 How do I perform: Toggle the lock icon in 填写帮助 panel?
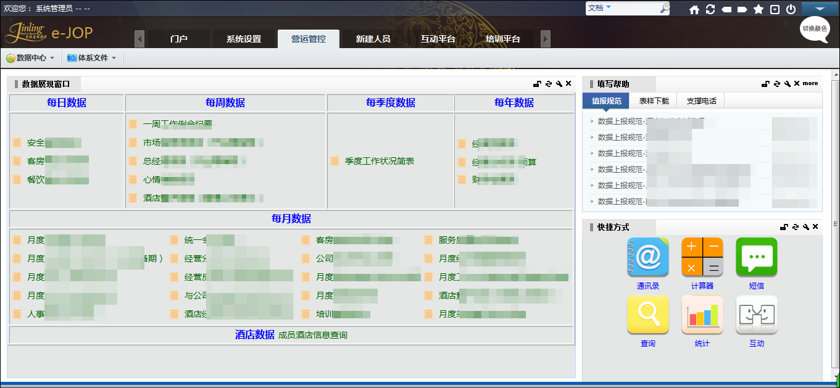click(765, 84)
